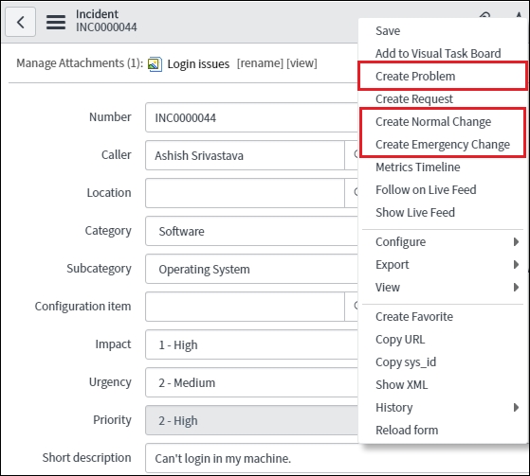The image size is (530, 476).
Task: Click the Short description input field
Action: click(x=335, y=458)
